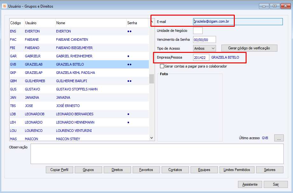This screenshot has width=293, height=193.
Task: Click the username cell LEONARDOB
Action: [x=35, y=114]
